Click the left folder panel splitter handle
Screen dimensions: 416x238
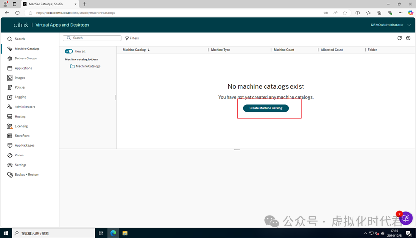(115, 97)
